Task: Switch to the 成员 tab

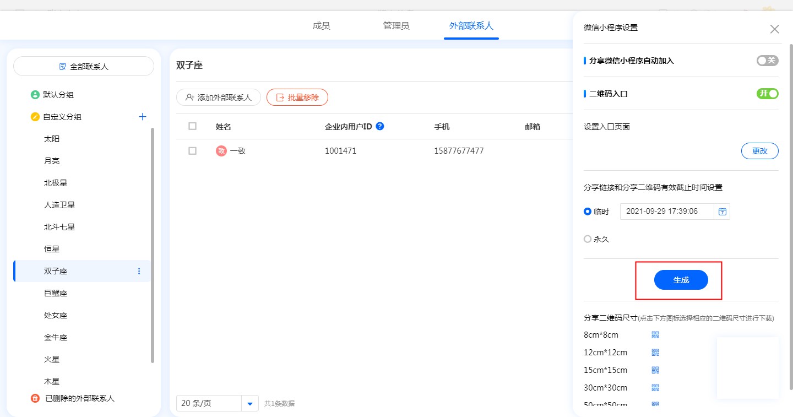Action: click(x=321, y=26)
